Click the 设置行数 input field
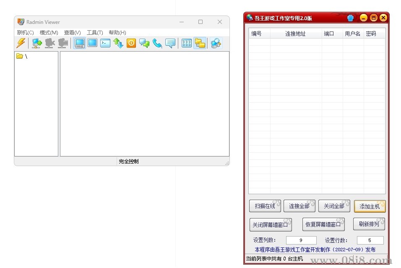401x268 pixels. pyautogui.click(x=370, y=240)
